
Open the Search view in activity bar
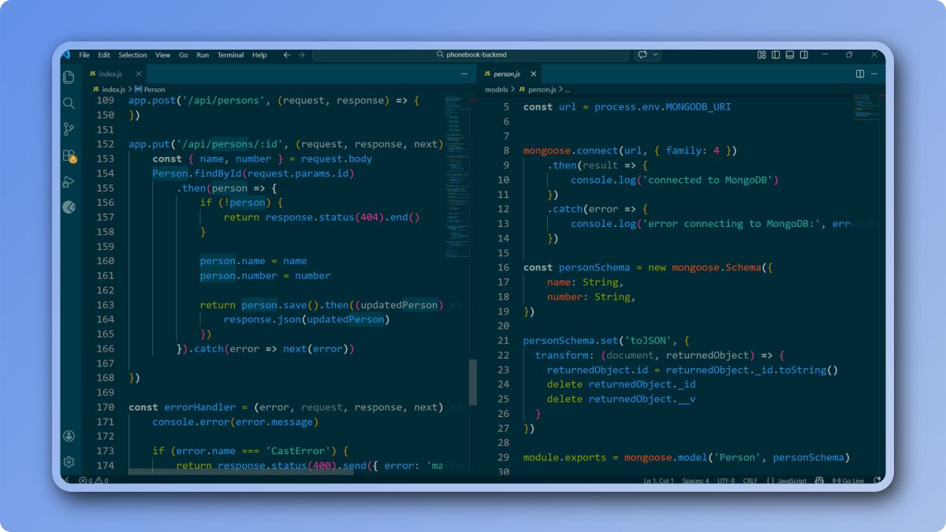coord(69,103)
